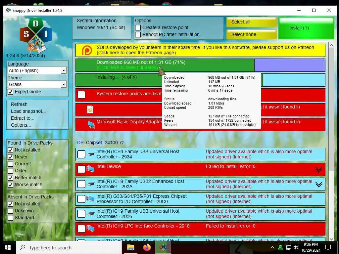Click the network icon in system tray
The image size is (339, 254).
pyautogui.click(x=288, y=247)
